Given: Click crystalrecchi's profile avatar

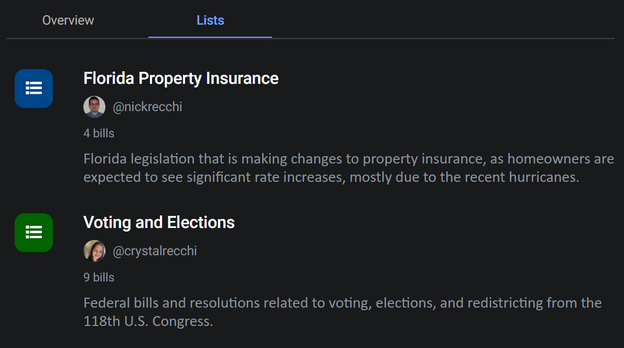Looking at the screenshot, I should (94, 251).
